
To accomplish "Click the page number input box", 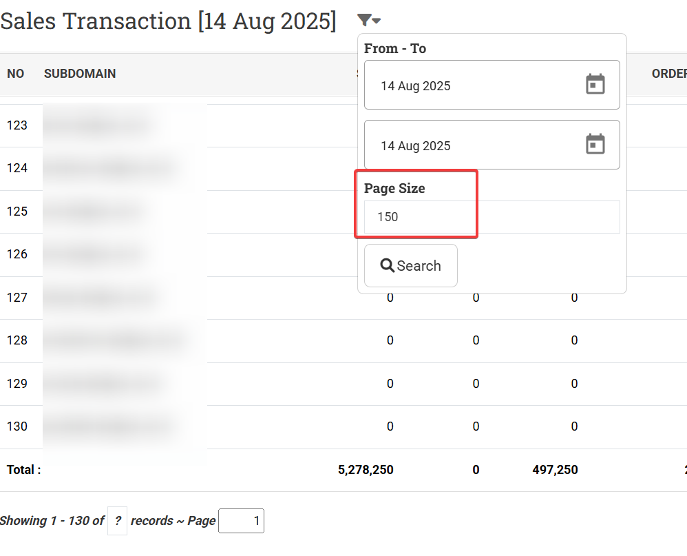I will click(x=241, y=521).
